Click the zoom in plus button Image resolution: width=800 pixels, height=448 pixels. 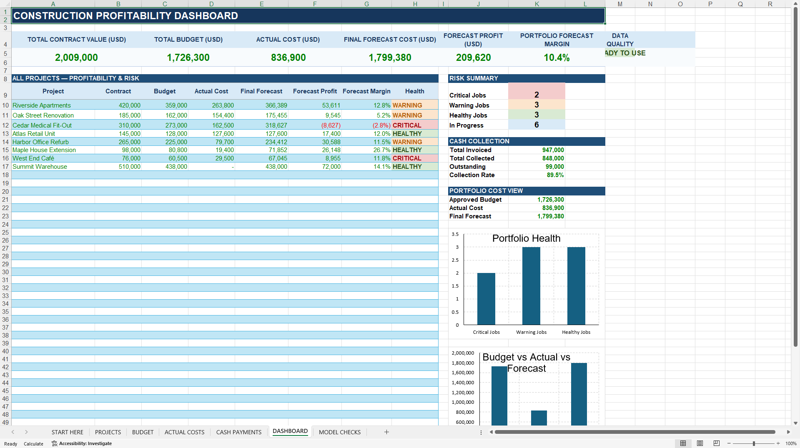pos(778,443)
